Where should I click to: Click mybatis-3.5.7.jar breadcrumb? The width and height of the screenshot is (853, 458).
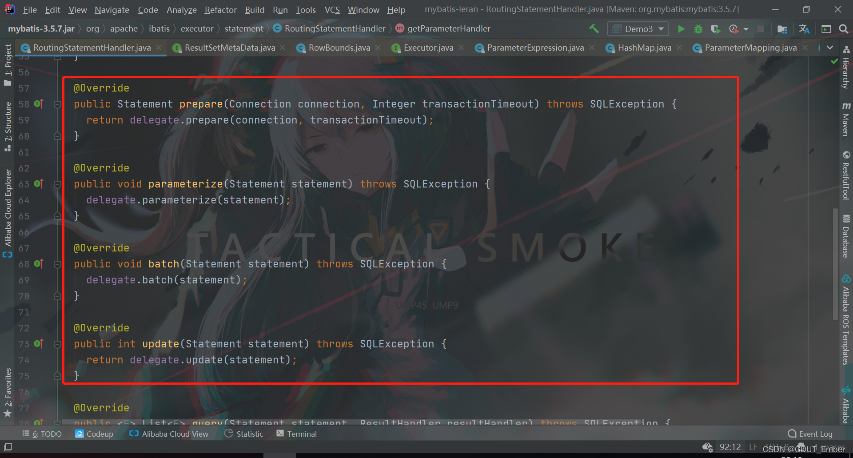(x=41, y=29)
